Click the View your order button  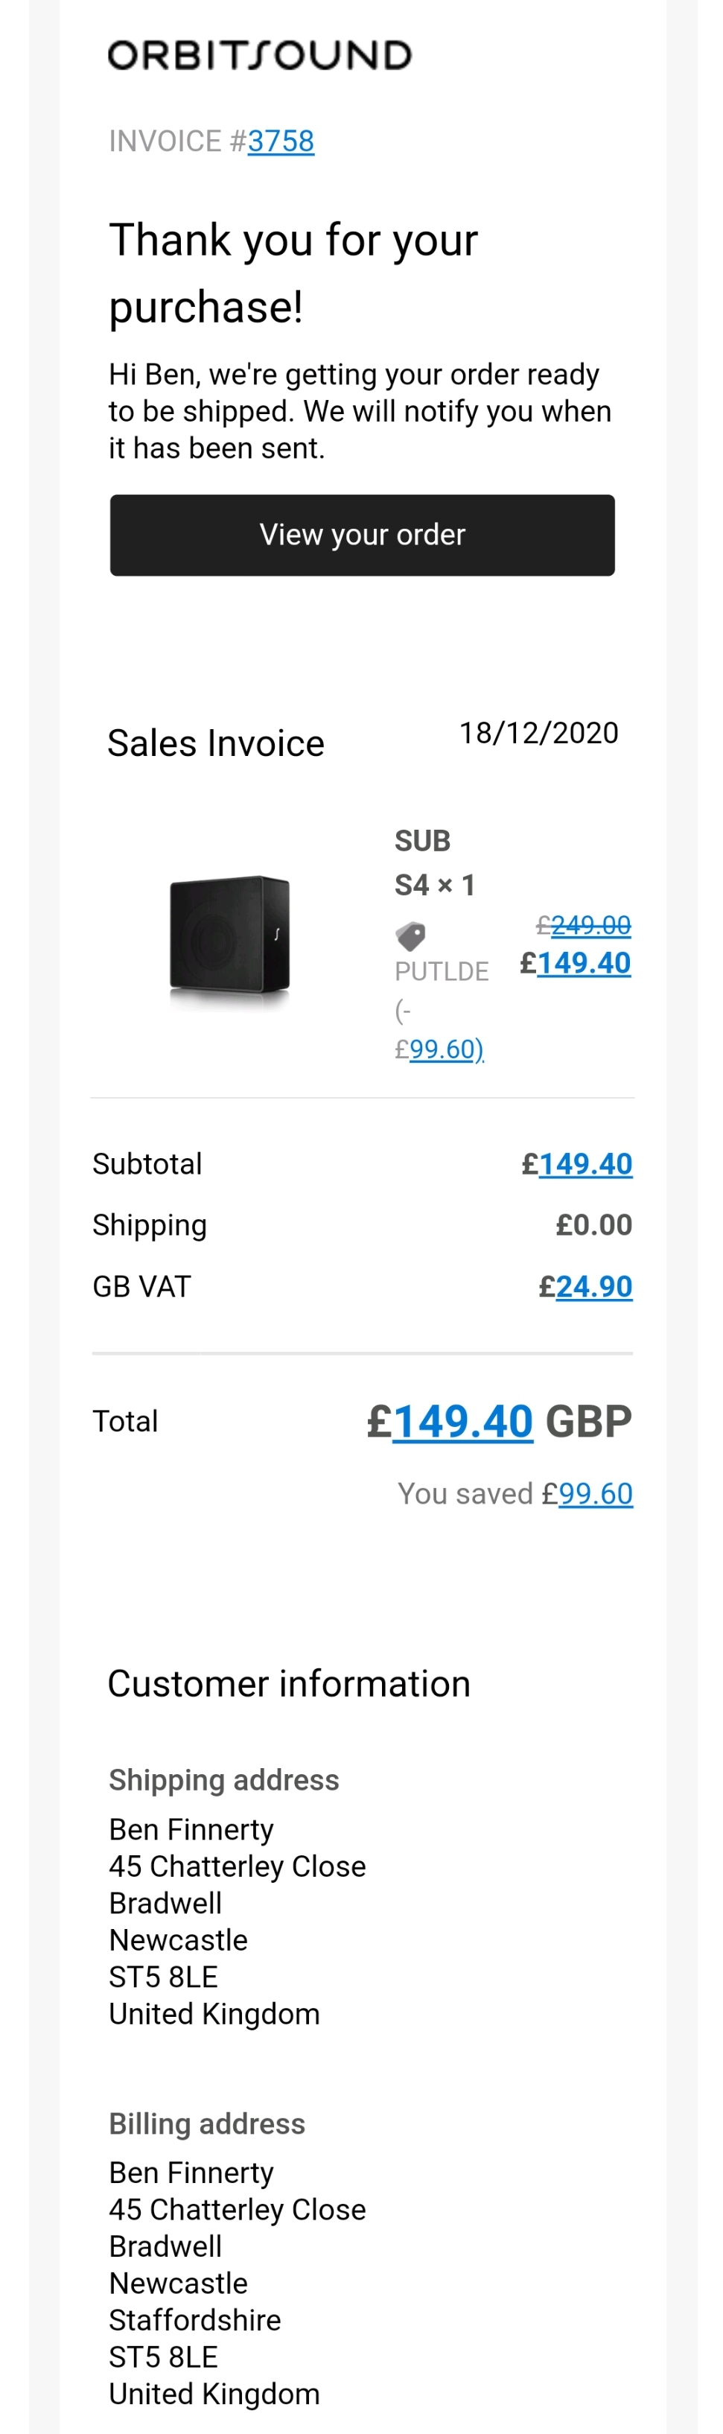tap(362, 535)
